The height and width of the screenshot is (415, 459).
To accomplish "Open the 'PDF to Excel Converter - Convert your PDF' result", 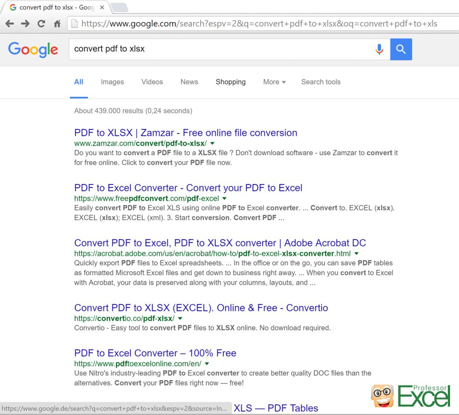I will pos(188,188).
